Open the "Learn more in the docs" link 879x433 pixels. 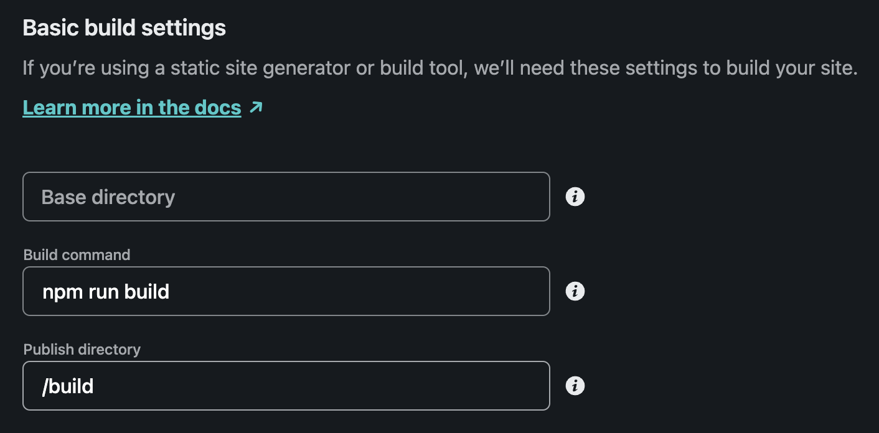[x=131, y=108]
